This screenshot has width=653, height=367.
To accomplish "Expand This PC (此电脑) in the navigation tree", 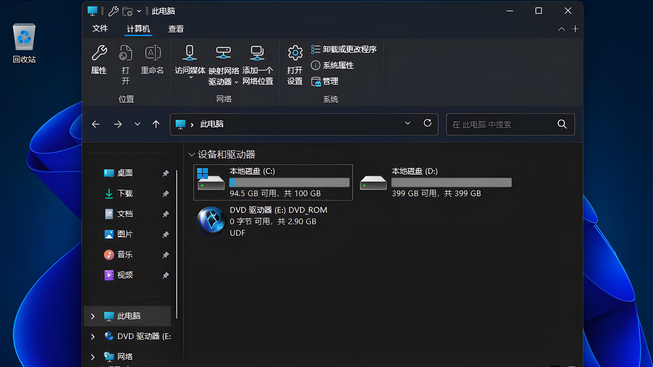I will (93, 316).
